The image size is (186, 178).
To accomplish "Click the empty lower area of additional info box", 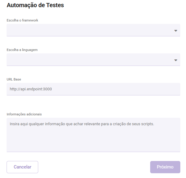I will click(x=93, y=143).
